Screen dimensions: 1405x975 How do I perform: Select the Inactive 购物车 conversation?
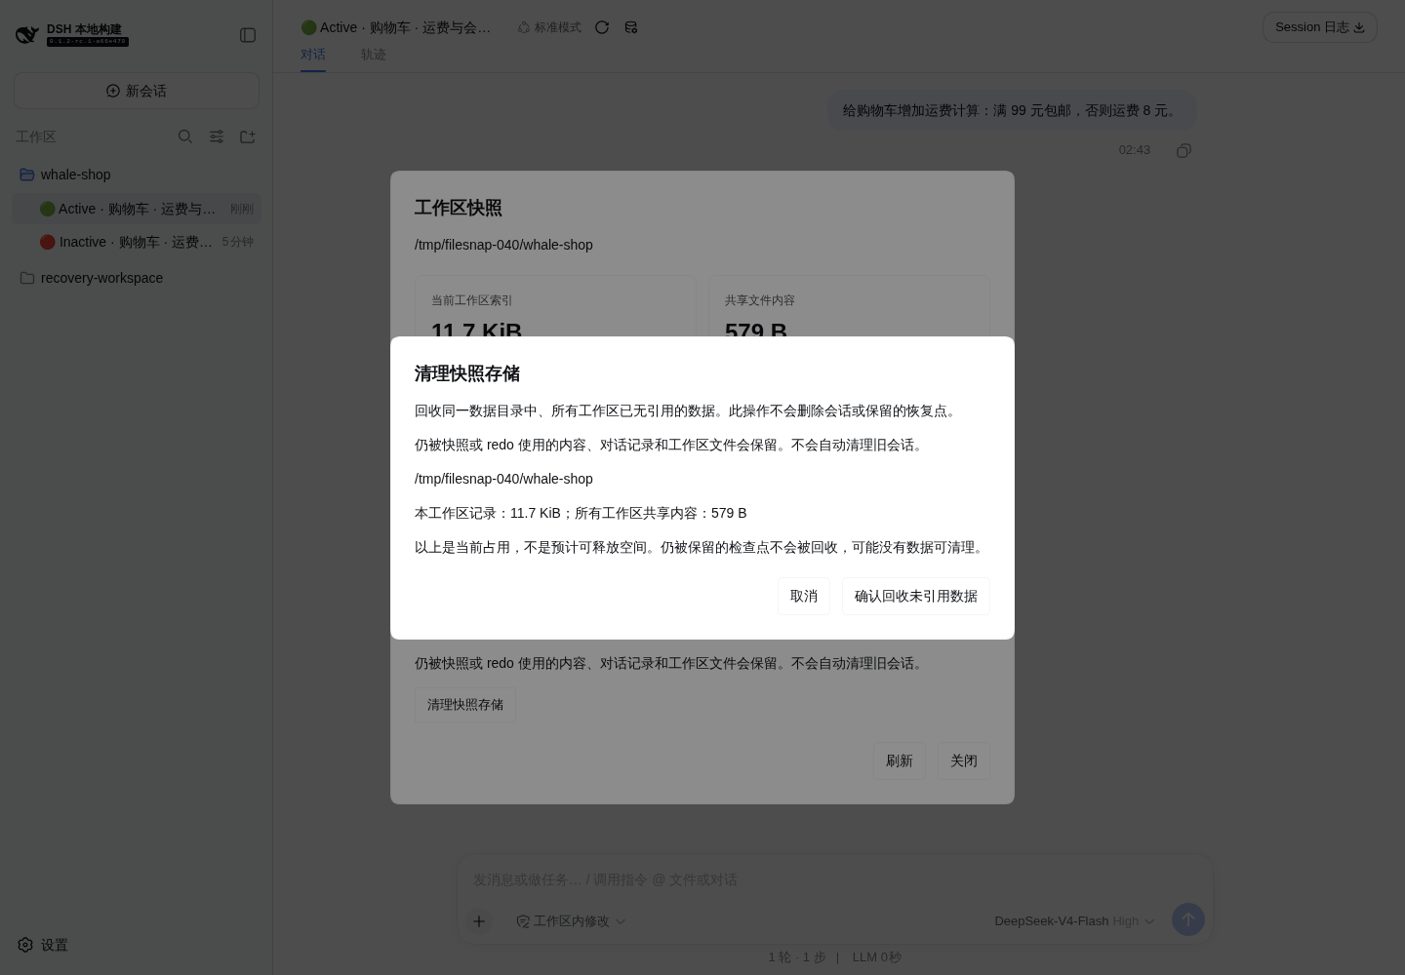[x=137, y=242]
